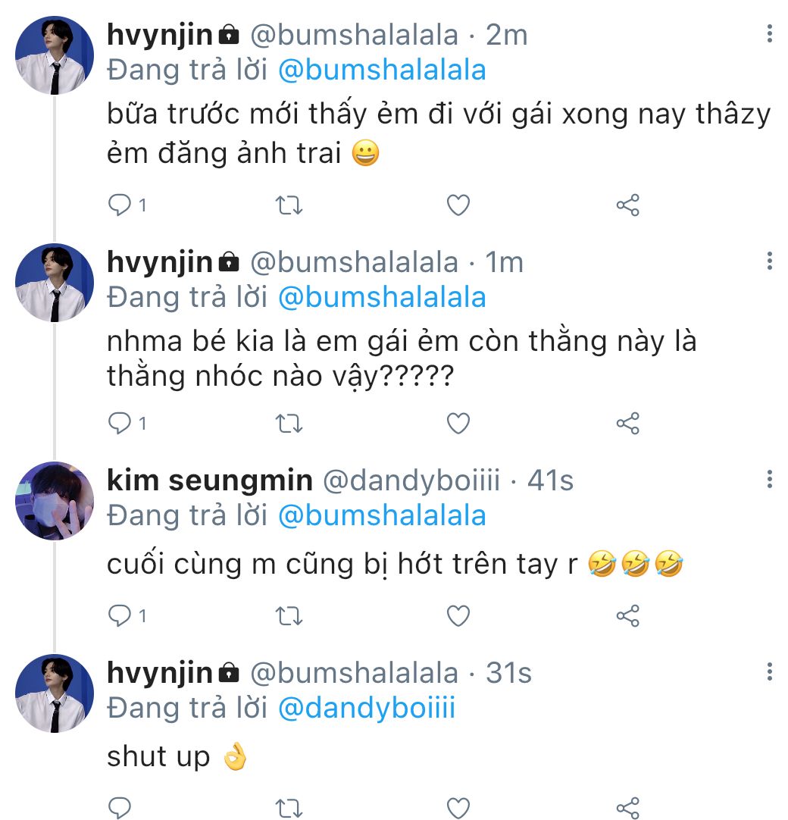
Task: Reply to the 'bữa trước mới thấy' tweet
Action: [120, 205]
